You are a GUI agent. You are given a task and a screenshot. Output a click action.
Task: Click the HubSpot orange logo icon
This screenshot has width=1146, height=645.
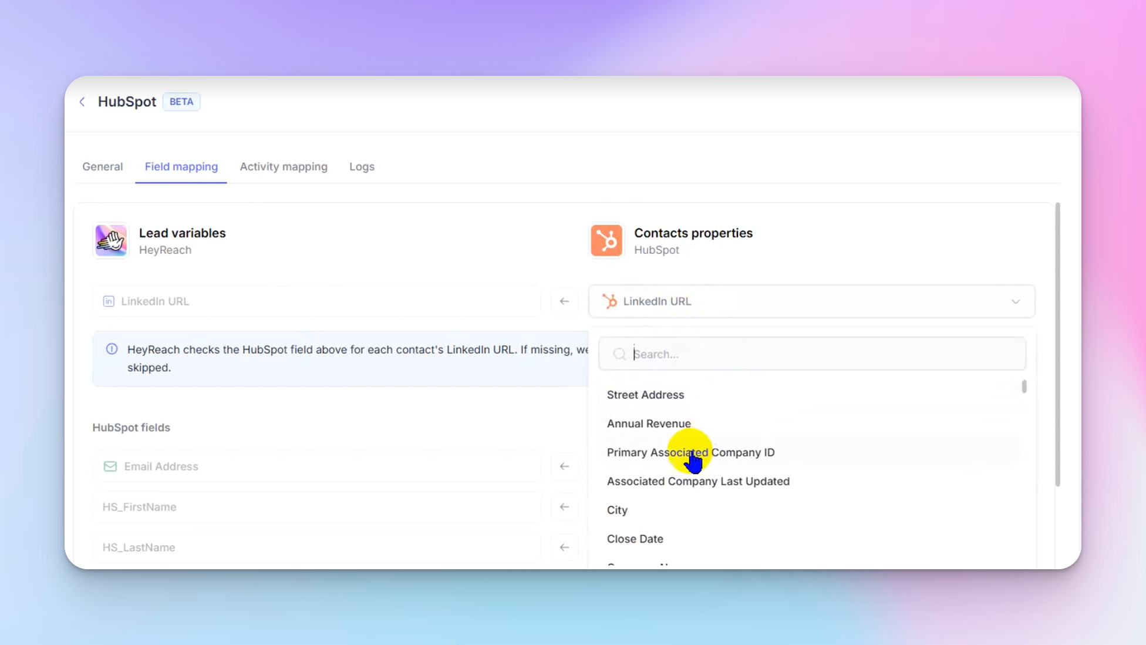pyautogui.click(x=606, y=240)
